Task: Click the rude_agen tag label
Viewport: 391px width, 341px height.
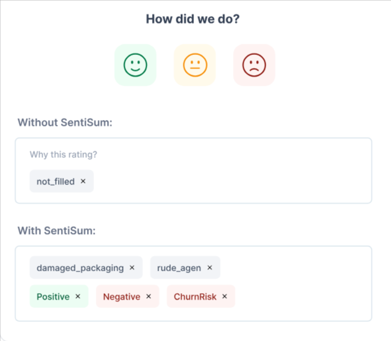Action: pyautogui.click(x=179, y=268)
